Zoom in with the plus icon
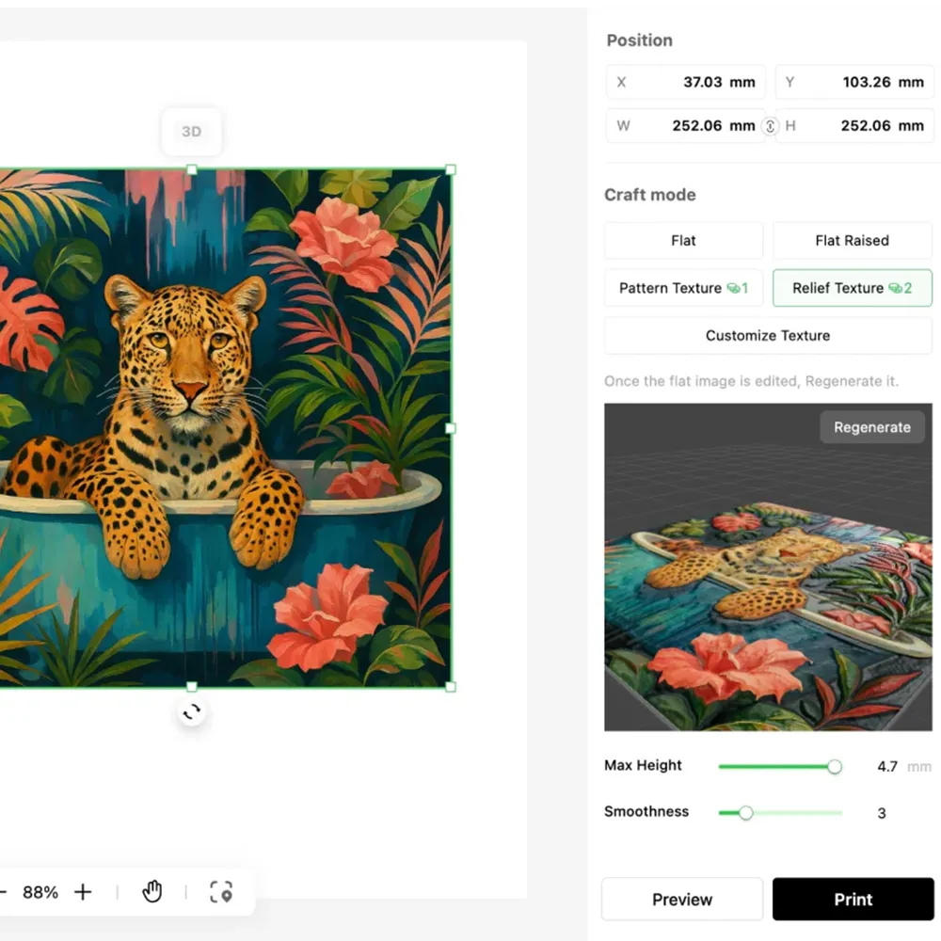 coord(83,892)
